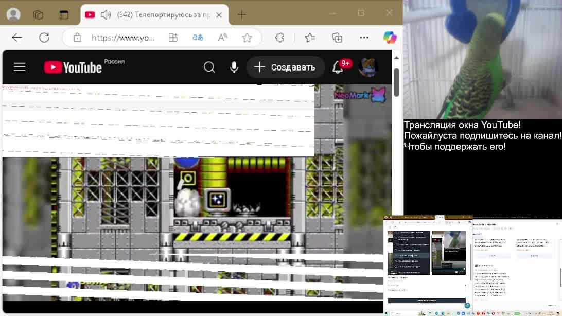Open YouTube account avatar menu
This screenshot has height=316, width=562.
tap(368, 67)
